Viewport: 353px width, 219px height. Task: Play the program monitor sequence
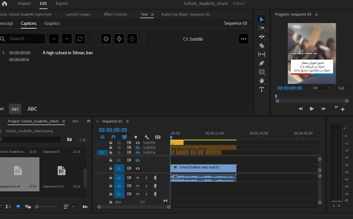coord(312,109)
